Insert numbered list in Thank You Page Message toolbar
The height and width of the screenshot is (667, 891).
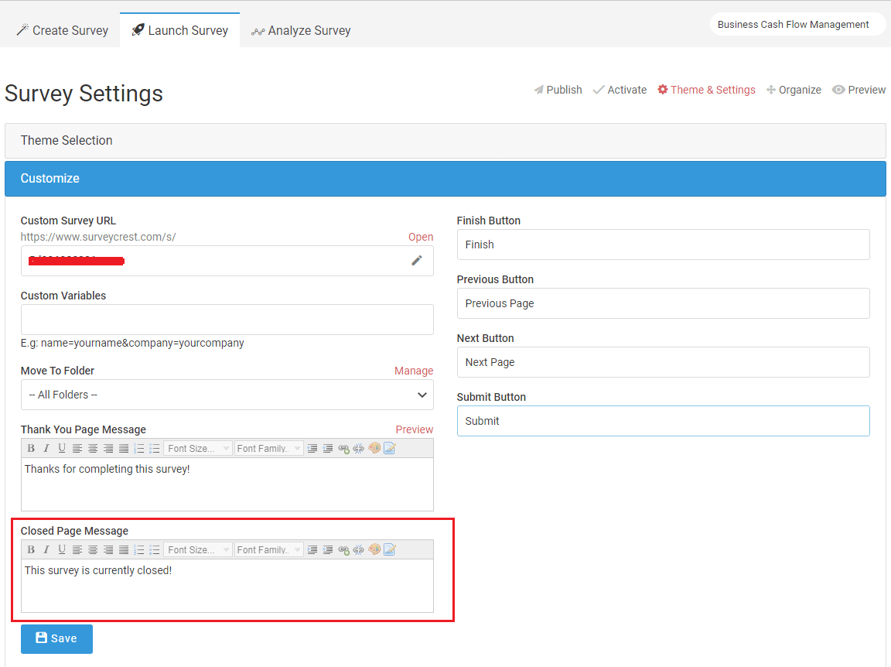[138, 449]
